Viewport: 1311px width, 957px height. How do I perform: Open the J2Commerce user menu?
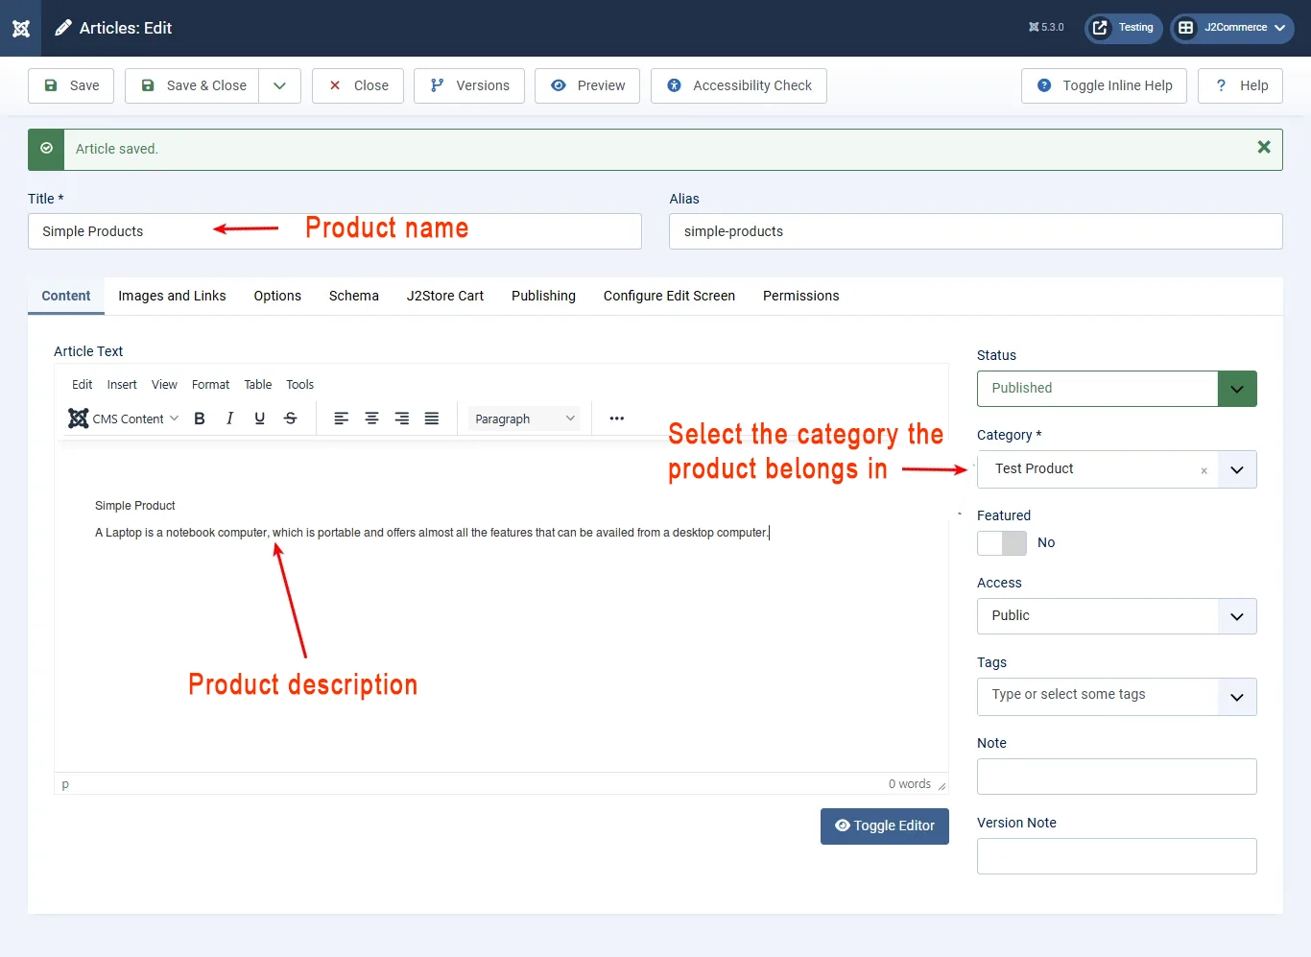(1232, 28)
